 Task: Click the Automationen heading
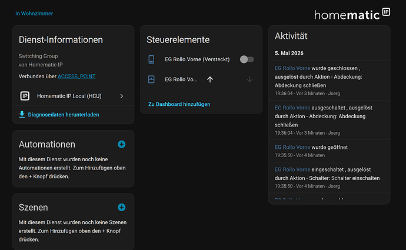point(47,144)
